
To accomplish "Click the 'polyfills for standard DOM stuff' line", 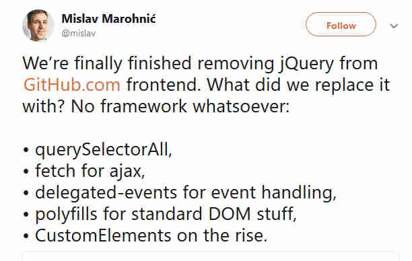I will point(160,215).
